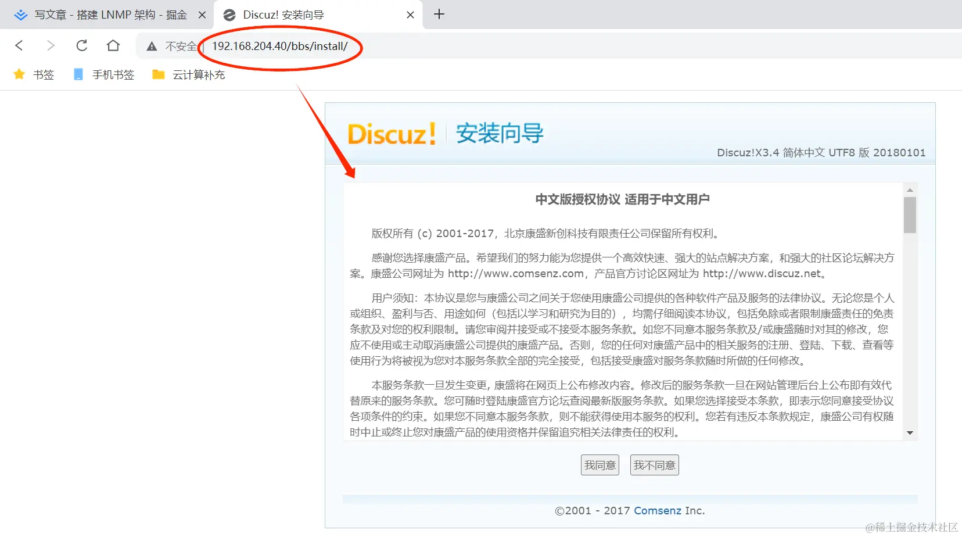Click the 中文版授权协议 适用于中文用户 heading
The width and height of the screenshot is (962, 537).
[623, 199]
